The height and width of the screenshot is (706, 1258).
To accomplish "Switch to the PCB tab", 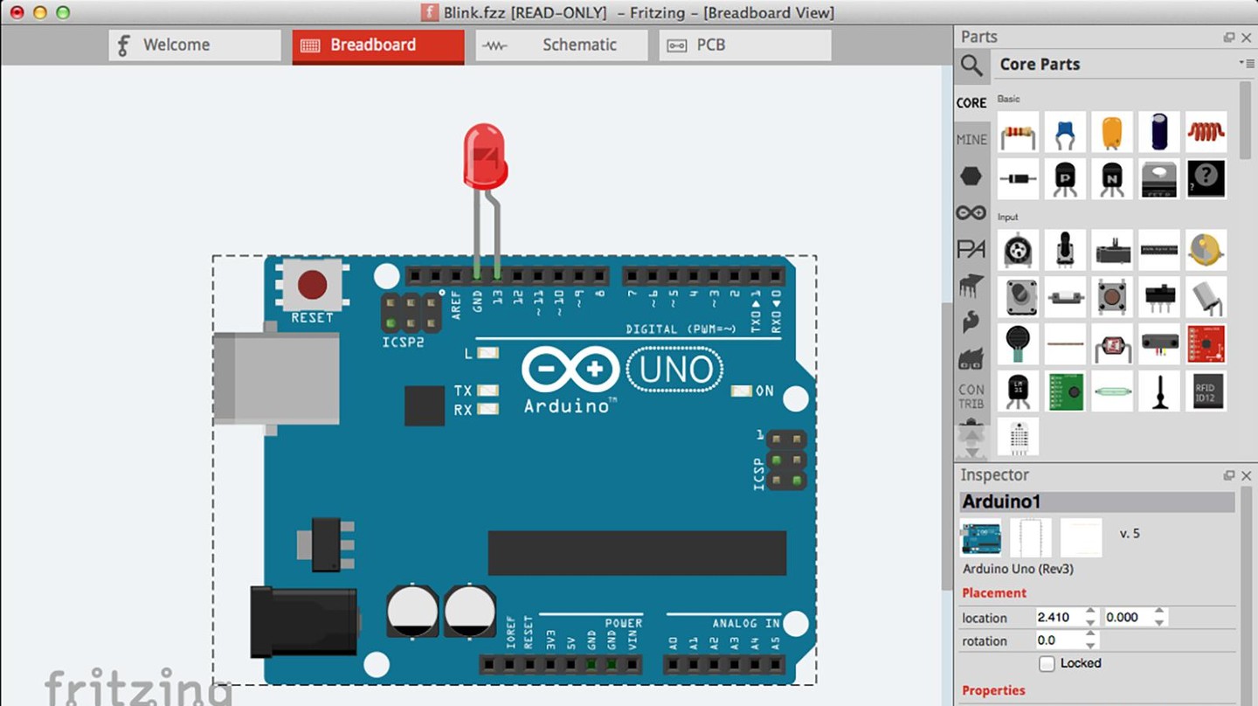I will point(744,45).
